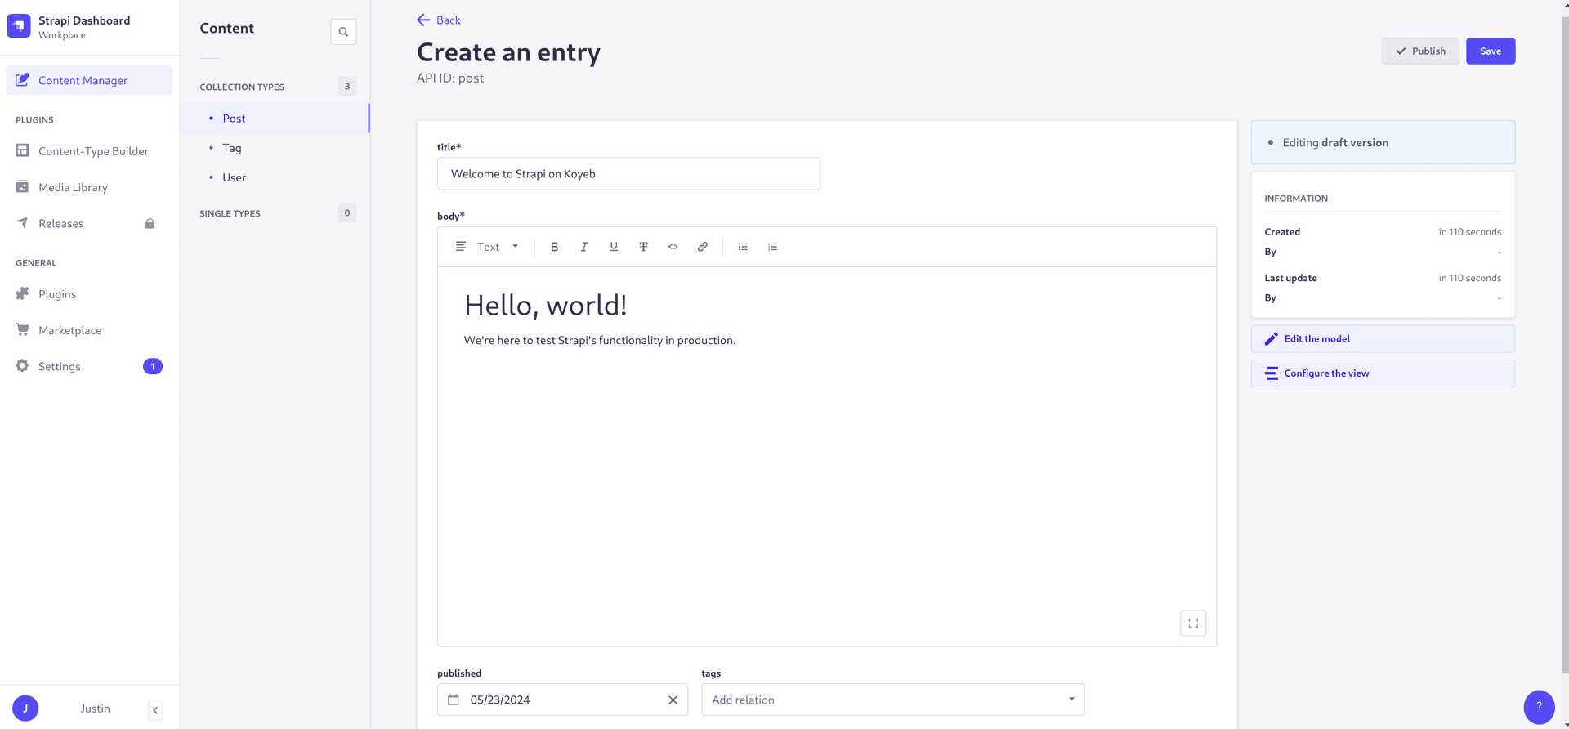Image resolution: width=1569 pixels, height=729 pixels.
Task: Insert inline code with code icon
Action: click(x=673, y=247)
